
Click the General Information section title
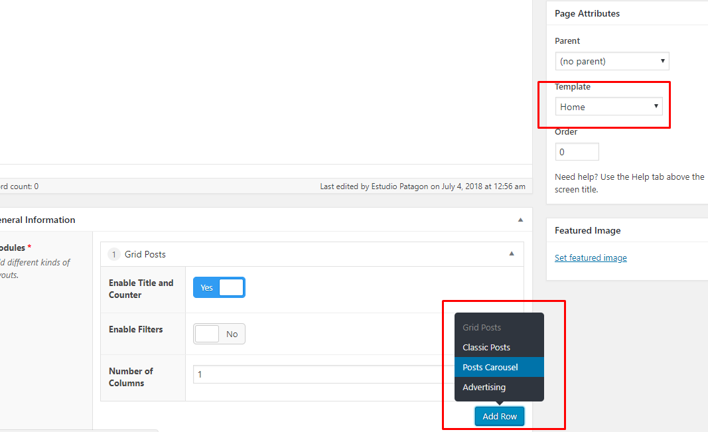[x=38, y=220]
